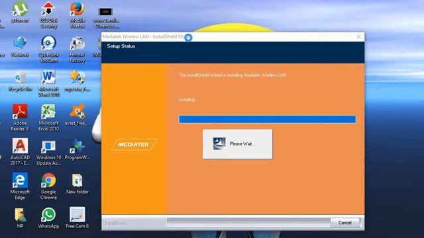
Task: Open the Network desktop icon
Action: (20, 46)
